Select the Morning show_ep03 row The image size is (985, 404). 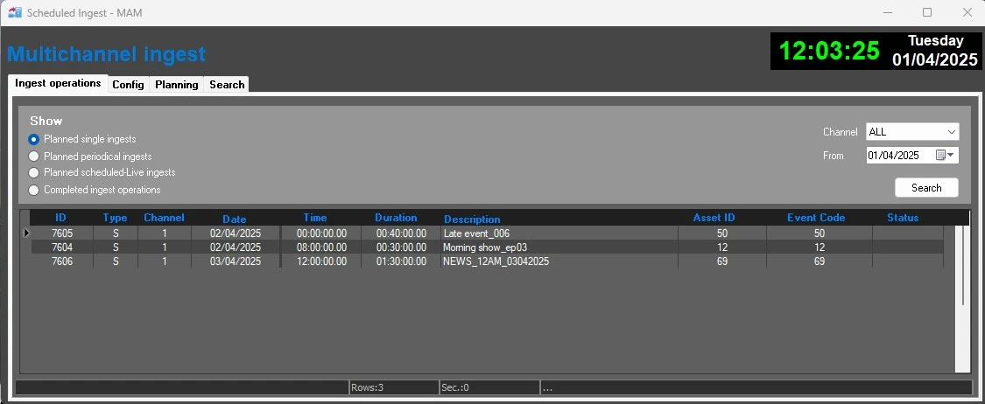pyautogui.click(x=485, y=247)
